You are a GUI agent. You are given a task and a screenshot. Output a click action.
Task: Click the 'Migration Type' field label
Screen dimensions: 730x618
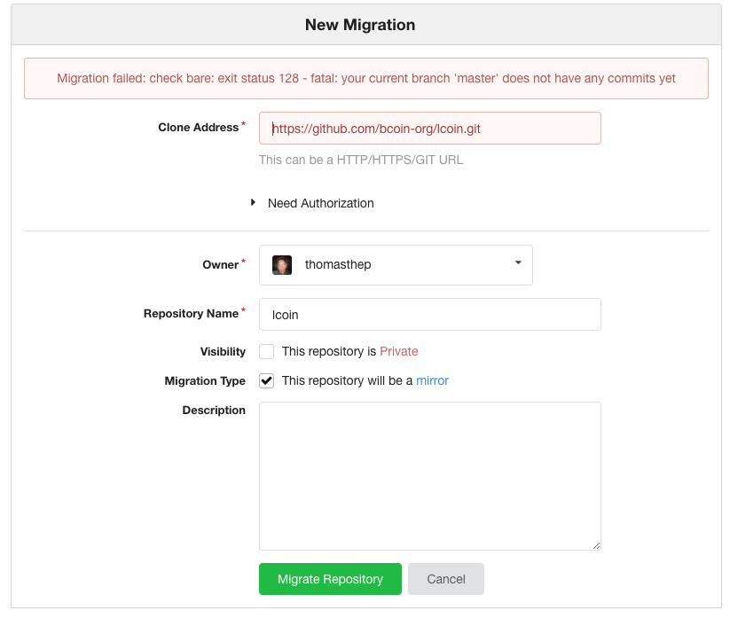[205, 380]
